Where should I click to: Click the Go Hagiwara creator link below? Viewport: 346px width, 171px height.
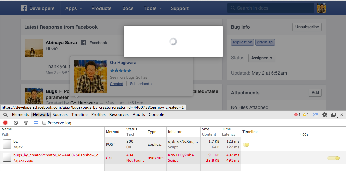pos(84,103)
